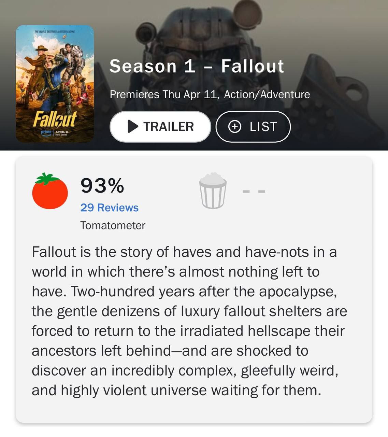Click the red tomato Tomatometer icon
This screenshot has height=437, width=388.
click(50, 192)
